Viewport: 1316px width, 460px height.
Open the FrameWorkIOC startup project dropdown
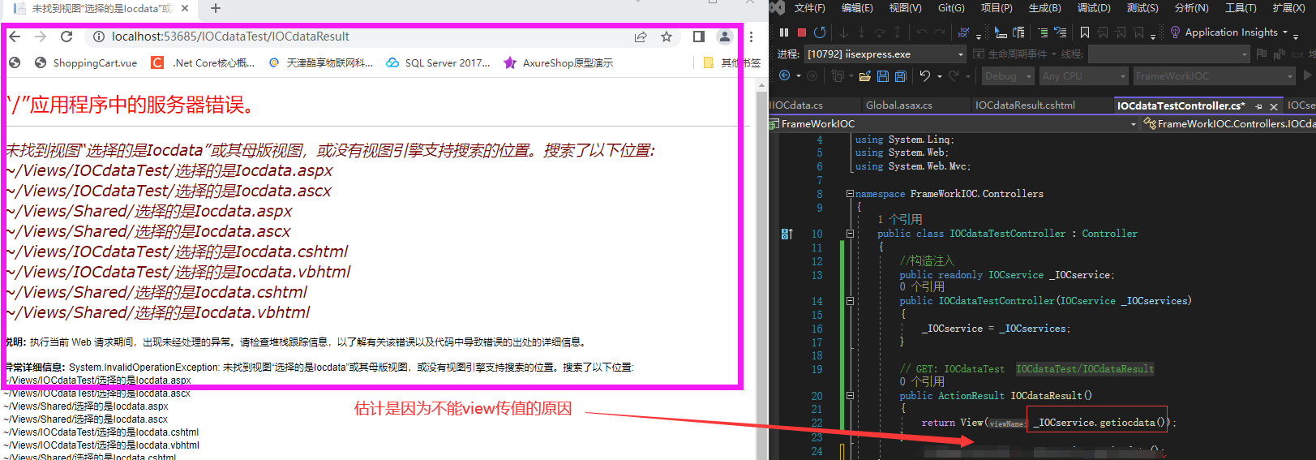click(1214, 75)
